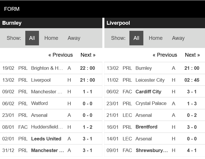This screenshot has width=205, height=159.
Task: Go to Next Liverpool fixtures
Action: pos(192,55)
